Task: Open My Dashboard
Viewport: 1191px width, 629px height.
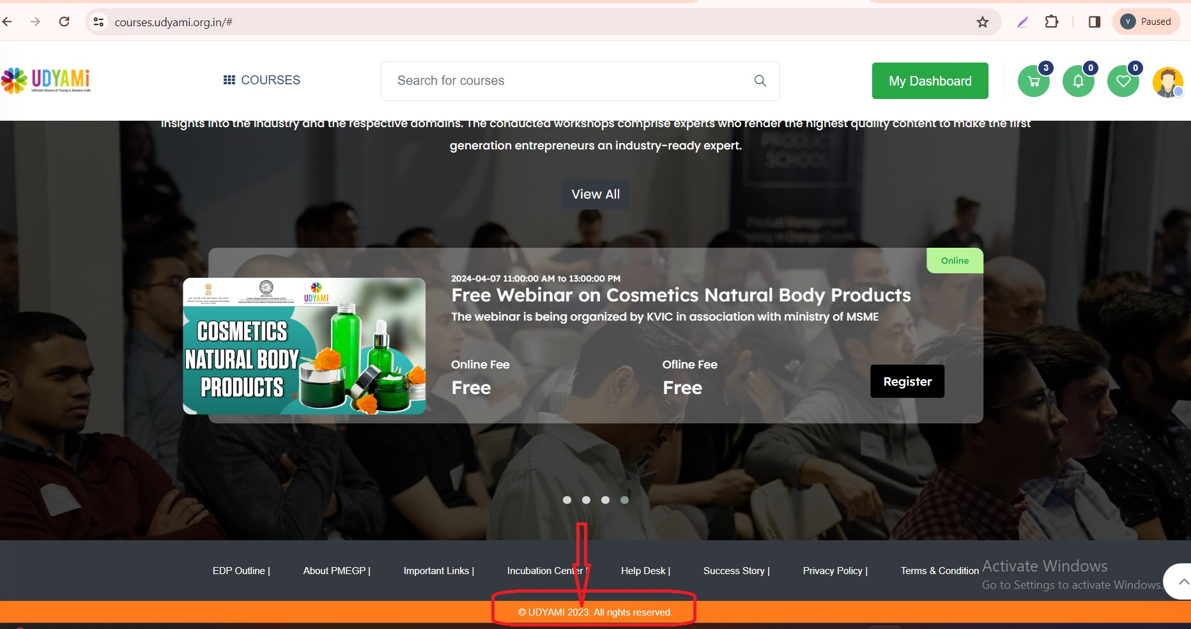Action: pos(930,80)
